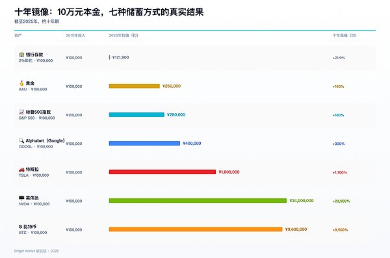Click the +1,700% gain value
The width and height of the screenshot is (390, 258).
click(340, 172)
